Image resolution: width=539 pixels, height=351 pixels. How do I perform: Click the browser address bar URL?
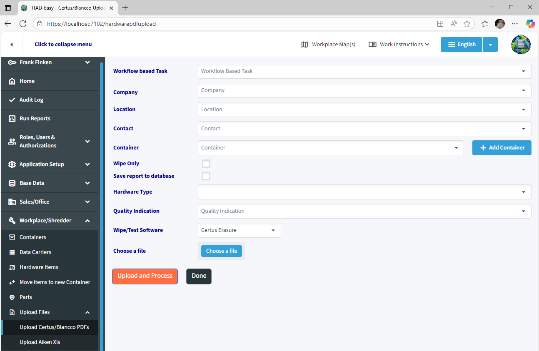[102, 24]
